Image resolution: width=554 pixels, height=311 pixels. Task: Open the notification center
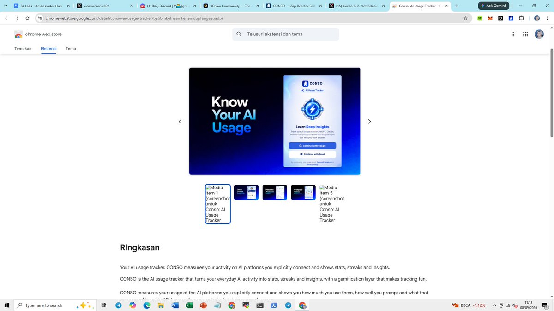[x=545, y=305]
